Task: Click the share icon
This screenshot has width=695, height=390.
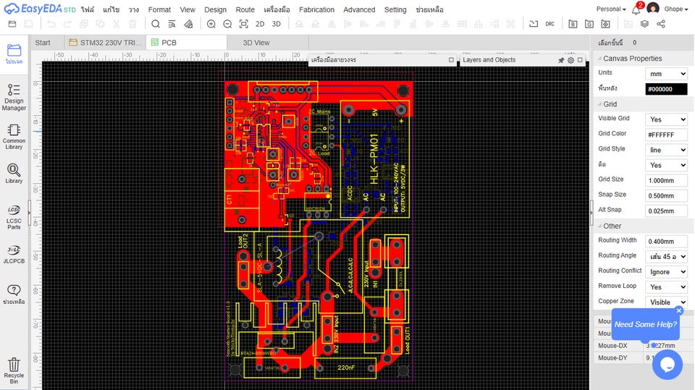Action: 661,24
